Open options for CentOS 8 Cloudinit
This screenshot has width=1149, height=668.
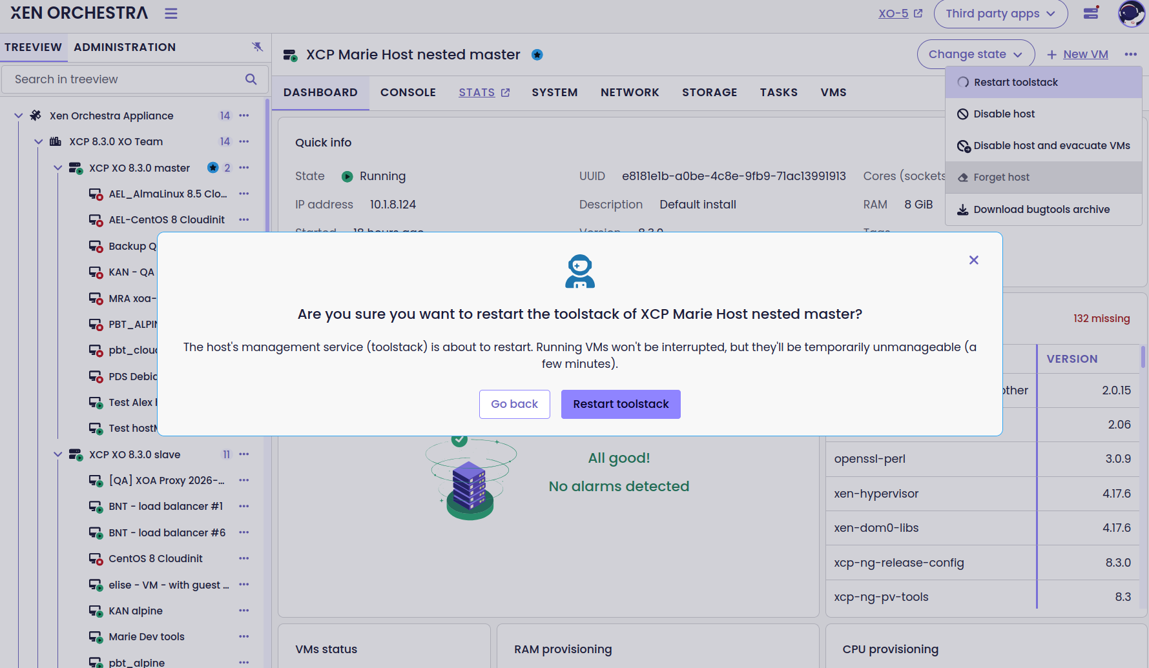click(244, 558)
